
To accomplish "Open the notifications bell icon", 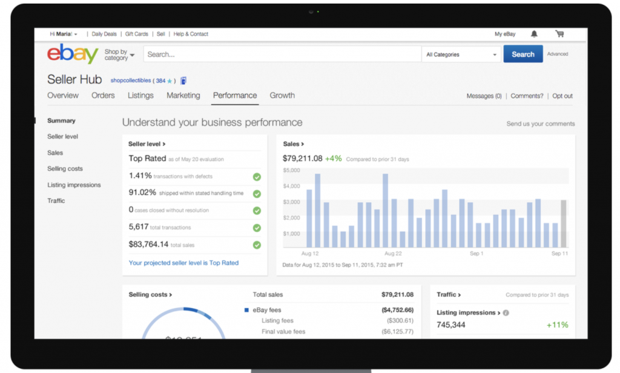I will [x=534, y=34].
